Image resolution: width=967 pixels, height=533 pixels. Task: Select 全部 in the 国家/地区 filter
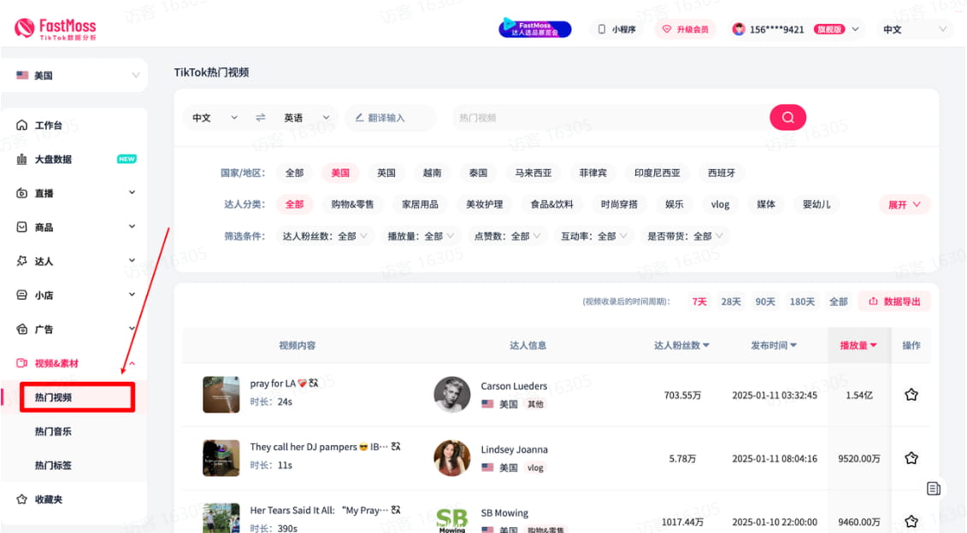(294, 173)
